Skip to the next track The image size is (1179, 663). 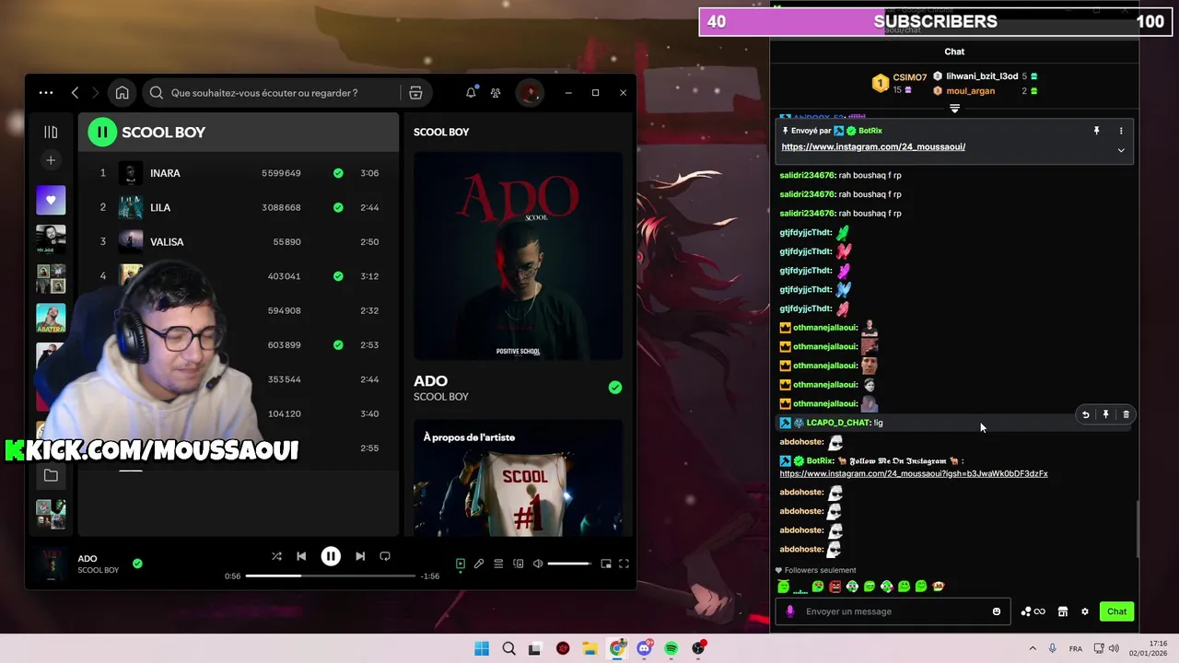(360, 556)
